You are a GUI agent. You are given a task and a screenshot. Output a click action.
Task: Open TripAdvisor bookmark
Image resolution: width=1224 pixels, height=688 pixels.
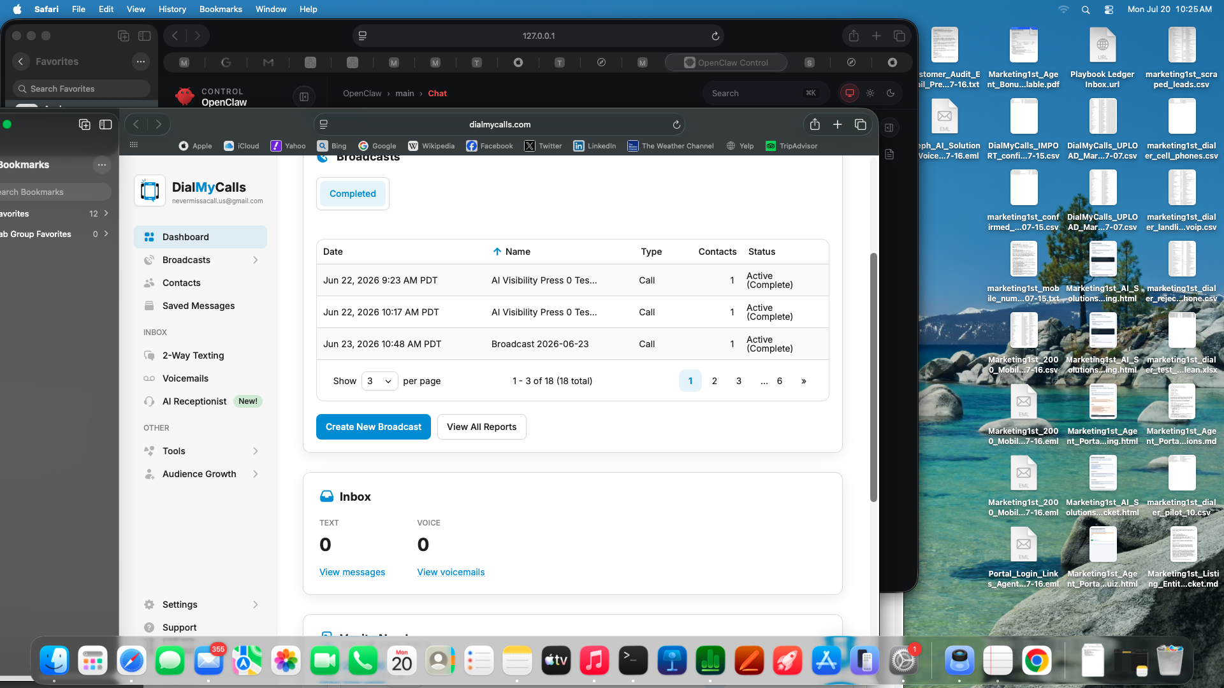pos(791,146)
